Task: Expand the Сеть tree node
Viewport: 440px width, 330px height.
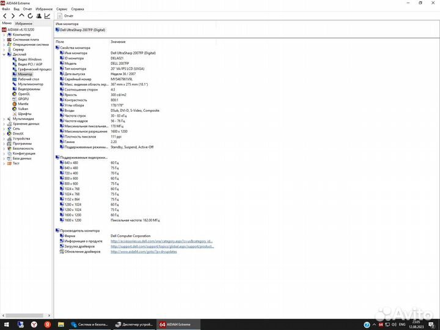Action: pos(4,129)
